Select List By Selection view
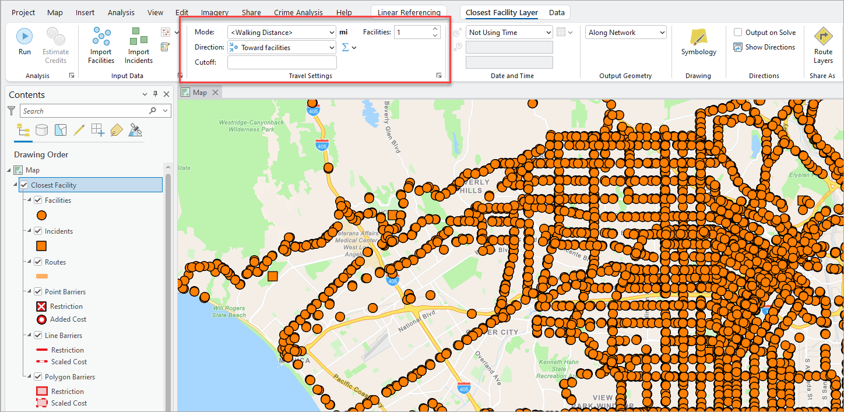844x412 pixels. 60,130
